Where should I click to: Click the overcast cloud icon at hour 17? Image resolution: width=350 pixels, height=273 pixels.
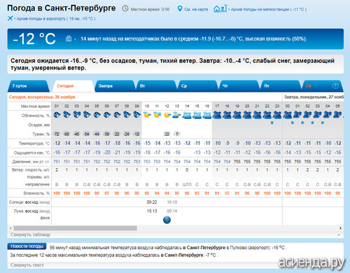(x=217, y=115)
